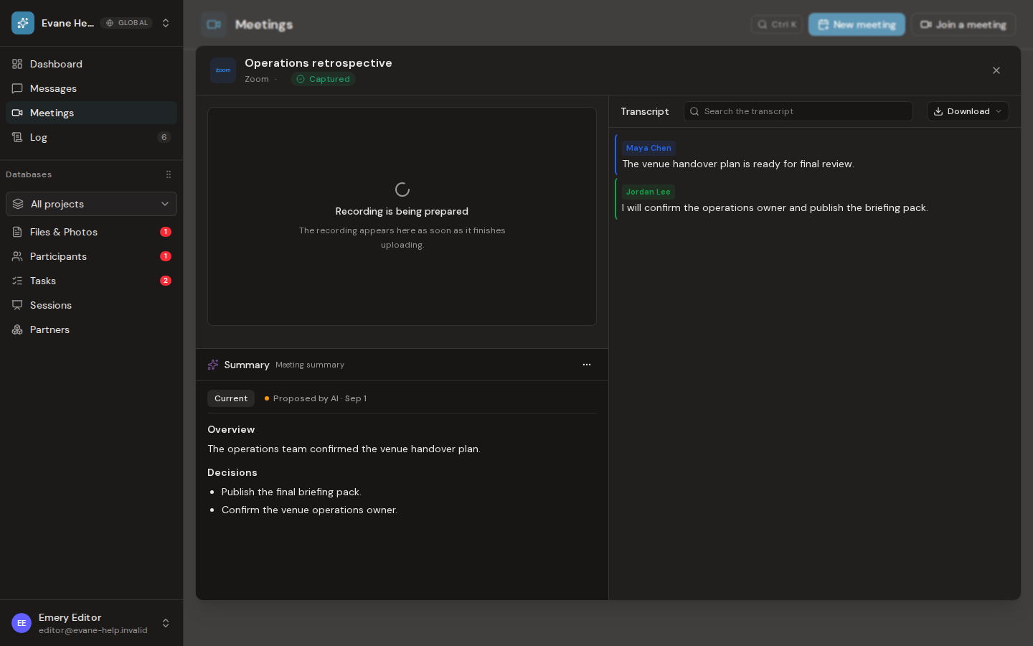Open the Summary more options menu

pos(587,365)
